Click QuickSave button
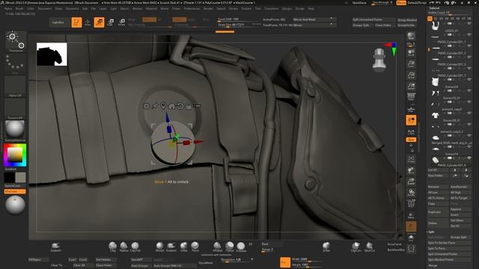Screen dimensions: 479x269 [359, 3]
